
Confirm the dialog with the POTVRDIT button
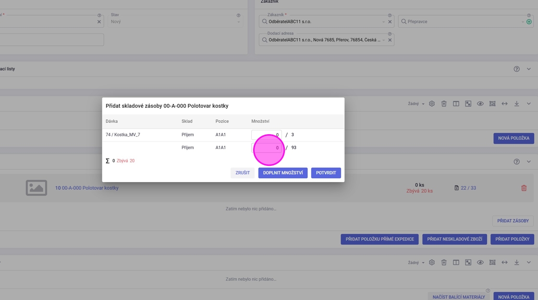[326, 173]
